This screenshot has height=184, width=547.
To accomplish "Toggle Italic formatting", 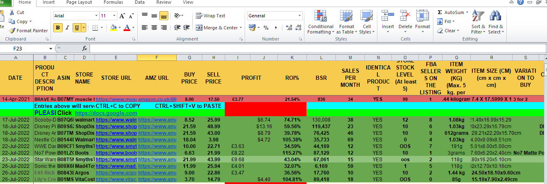I will (68, 28).
